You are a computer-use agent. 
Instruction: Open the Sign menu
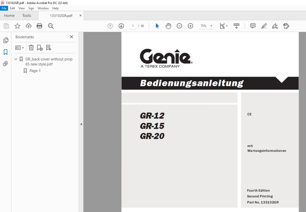tap(31, 8)
